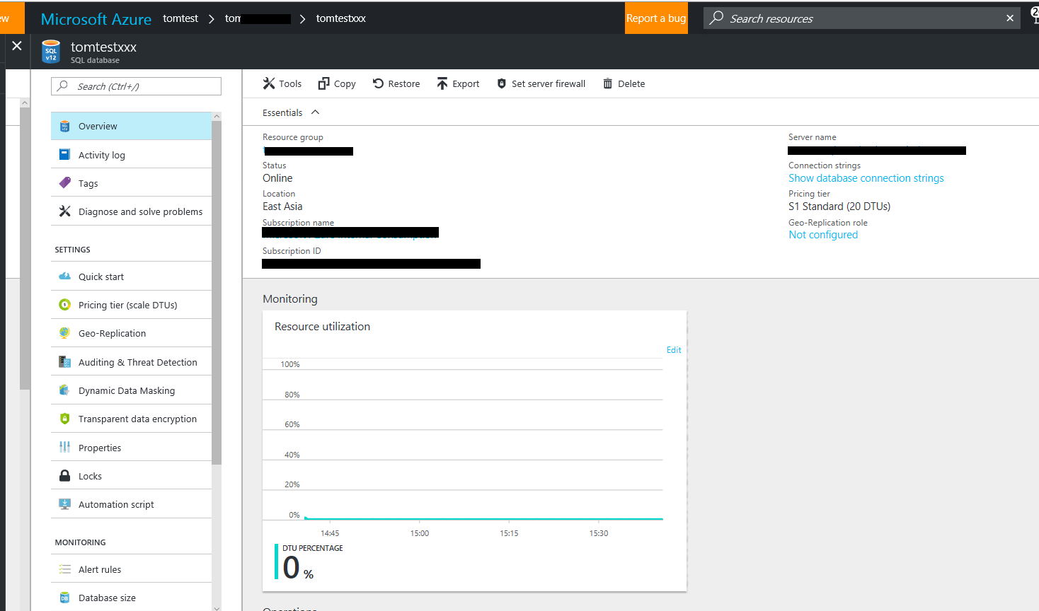Click the Copy database icon
Screen dimensions: 1039x611
pyautogui.click(x=323, y=83)
